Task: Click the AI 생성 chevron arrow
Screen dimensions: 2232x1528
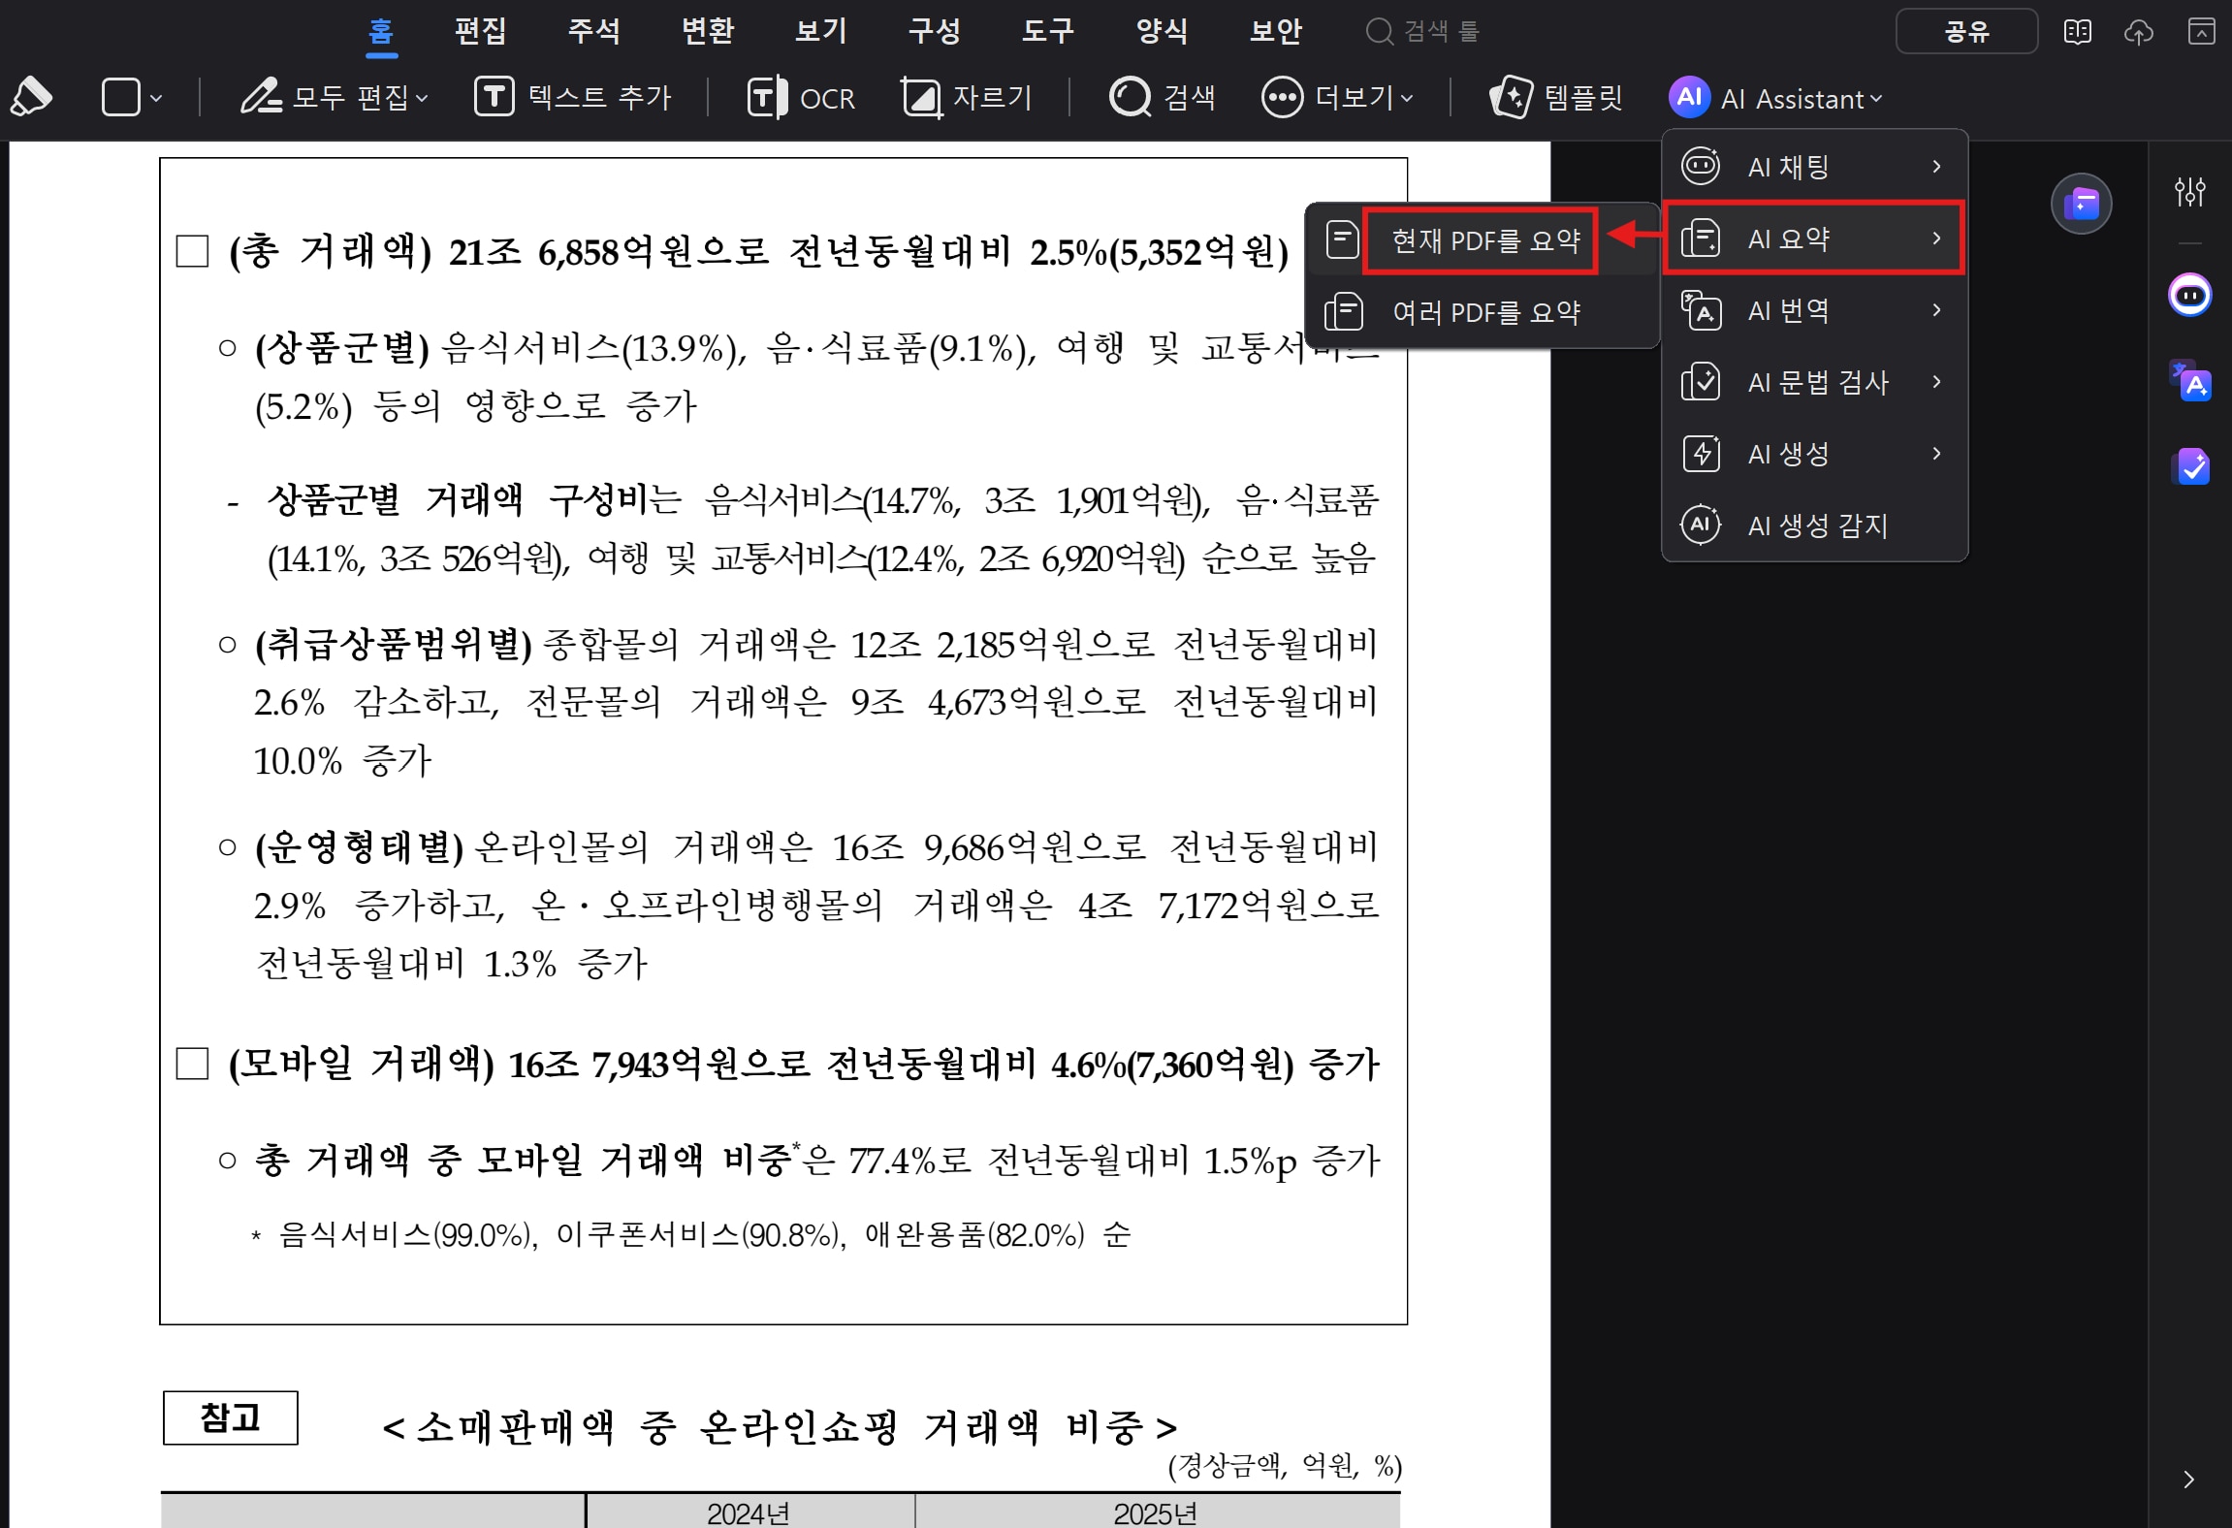Action: (x=1937, y=454)
